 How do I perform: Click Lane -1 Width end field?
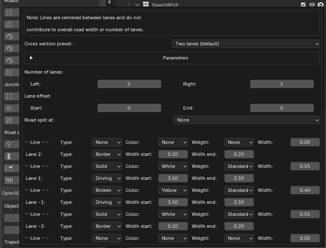click(x=239, y=202)
